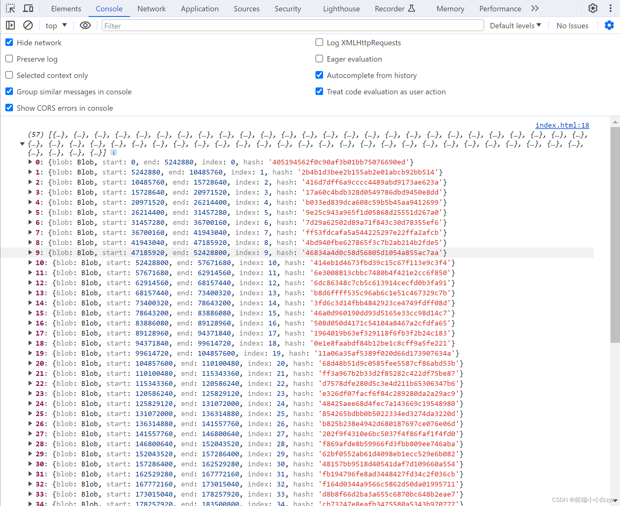Click the info badge beside the array

[114, 153]
